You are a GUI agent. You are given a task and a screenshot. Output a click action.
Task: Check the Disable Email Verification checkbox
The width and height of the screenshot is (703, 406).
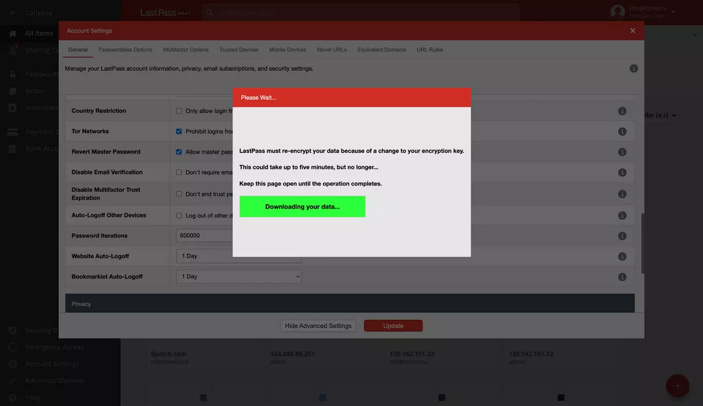[179, 172]
